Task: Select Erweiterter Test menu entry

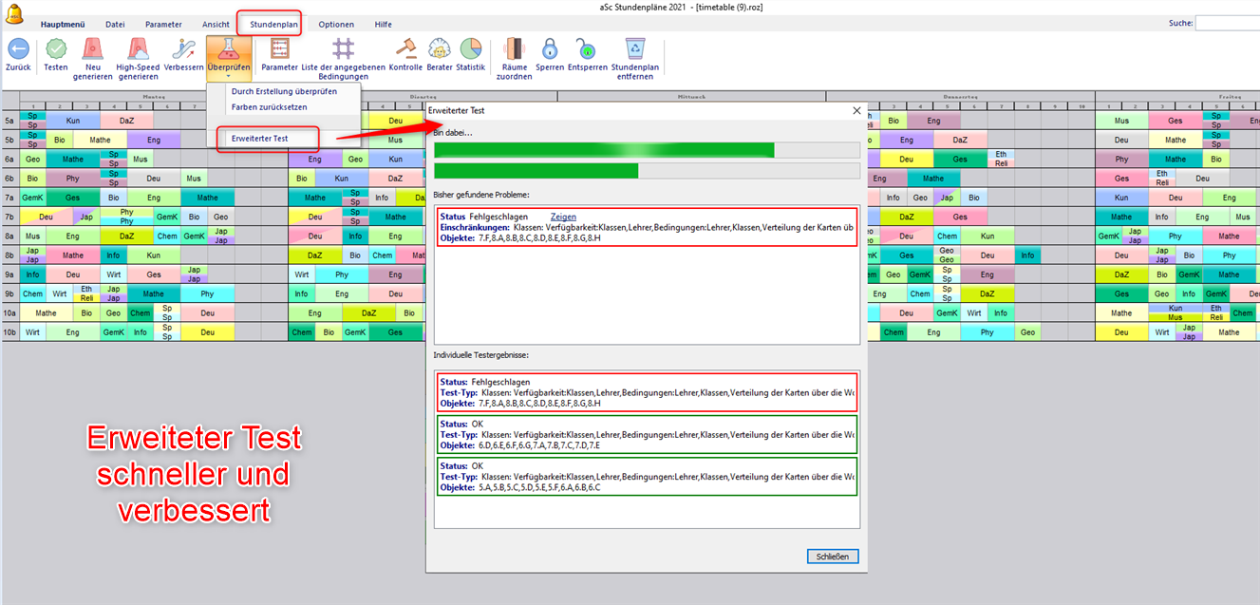Action: (284, 139)
